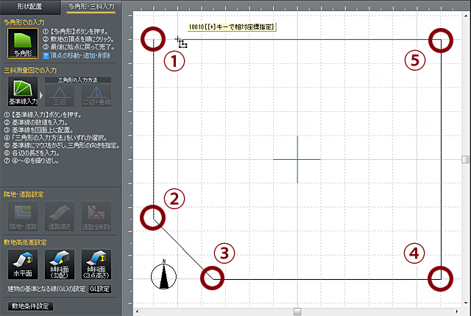The image size is (471, 316).
Task: Open the 隣地・道路 setting tool
Action: [23, 214]
